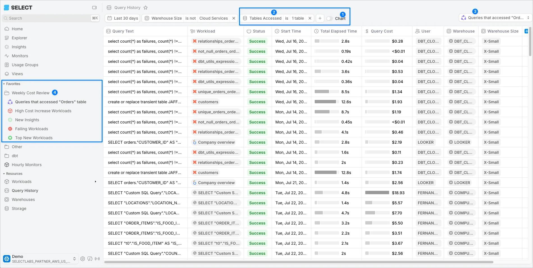Open settings via the hexagon gear icon

click(x=83, y=259)
